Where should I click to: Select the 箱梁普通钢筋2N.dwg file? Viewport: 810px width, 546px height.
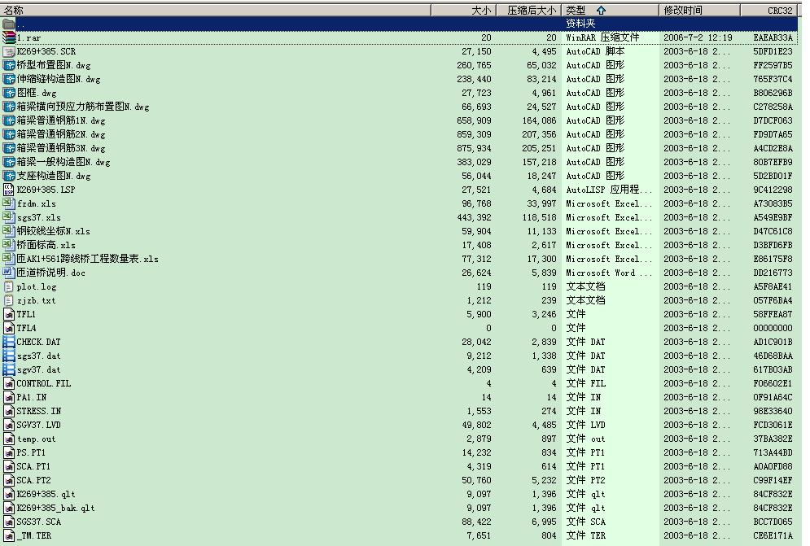pyautogui.click(x=62, y=134)
